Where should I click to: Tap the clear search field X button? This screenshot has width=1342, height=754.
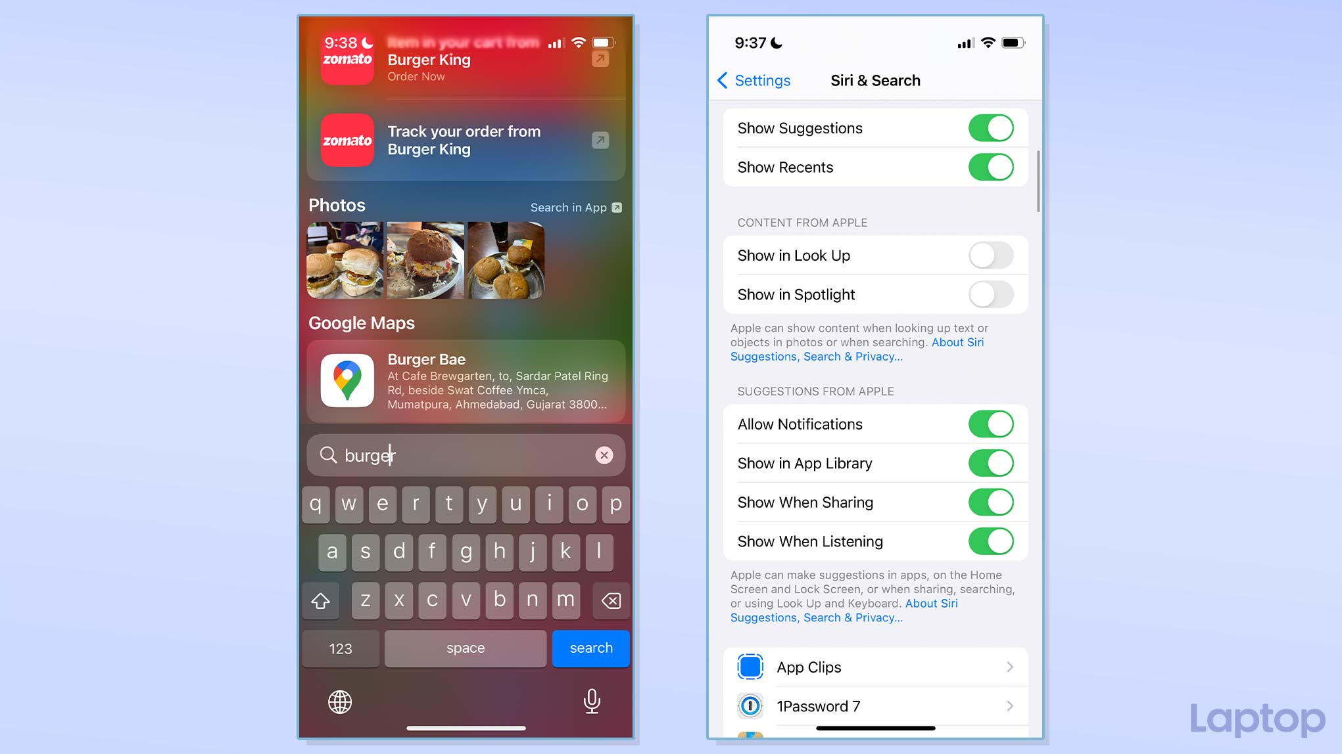click(605, 455)
